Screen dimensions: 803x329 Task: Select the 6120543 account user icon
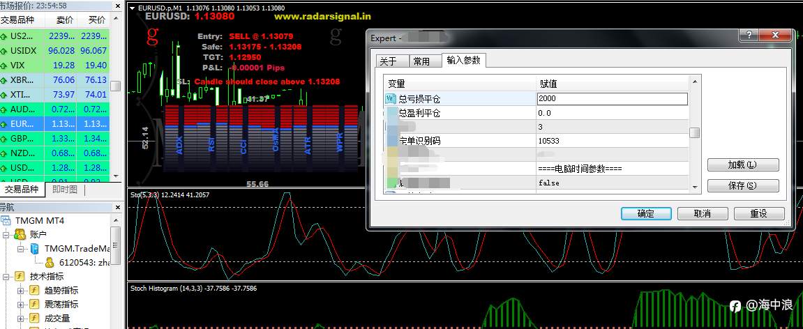pyautogui.click(x=50, y=263)
